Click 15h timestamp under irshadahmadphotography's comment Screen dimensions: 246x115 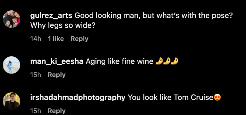pos(36,111)
